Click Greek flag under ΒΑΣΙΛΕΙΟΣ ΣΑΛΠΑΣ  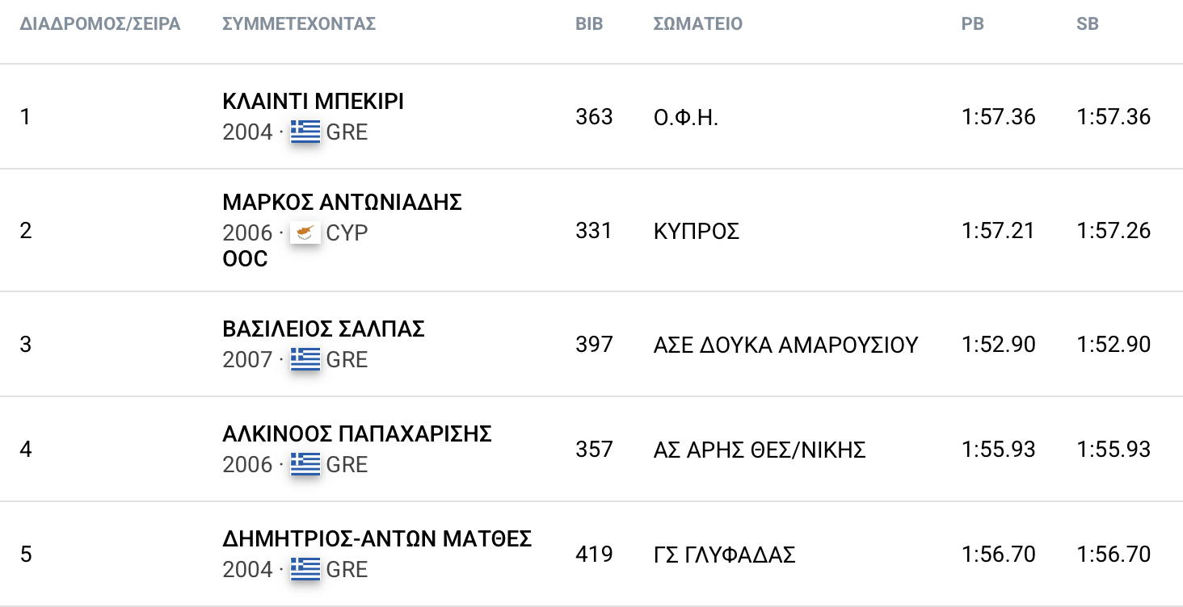pos(305,359)
